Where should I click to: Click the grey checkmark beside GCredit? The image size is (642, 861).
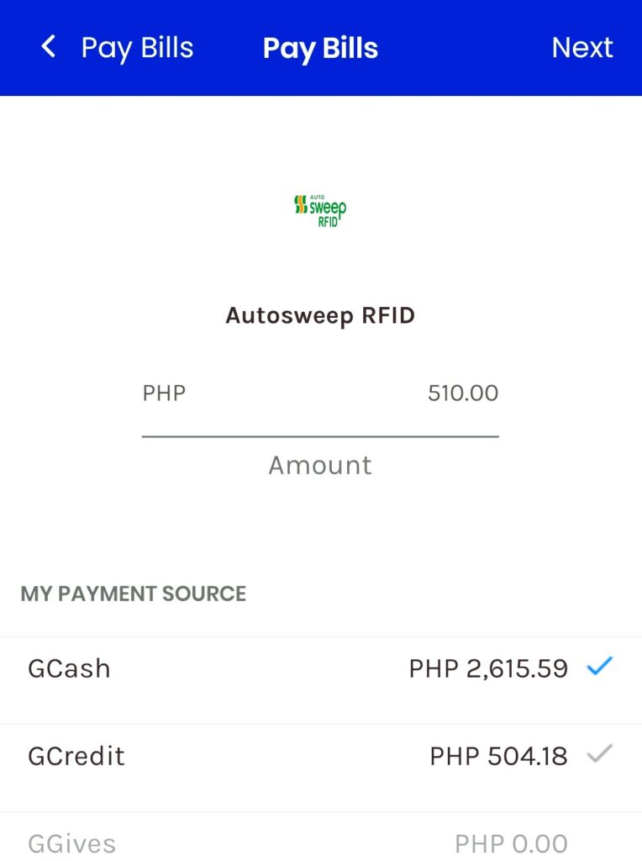(x=599, y=754)
